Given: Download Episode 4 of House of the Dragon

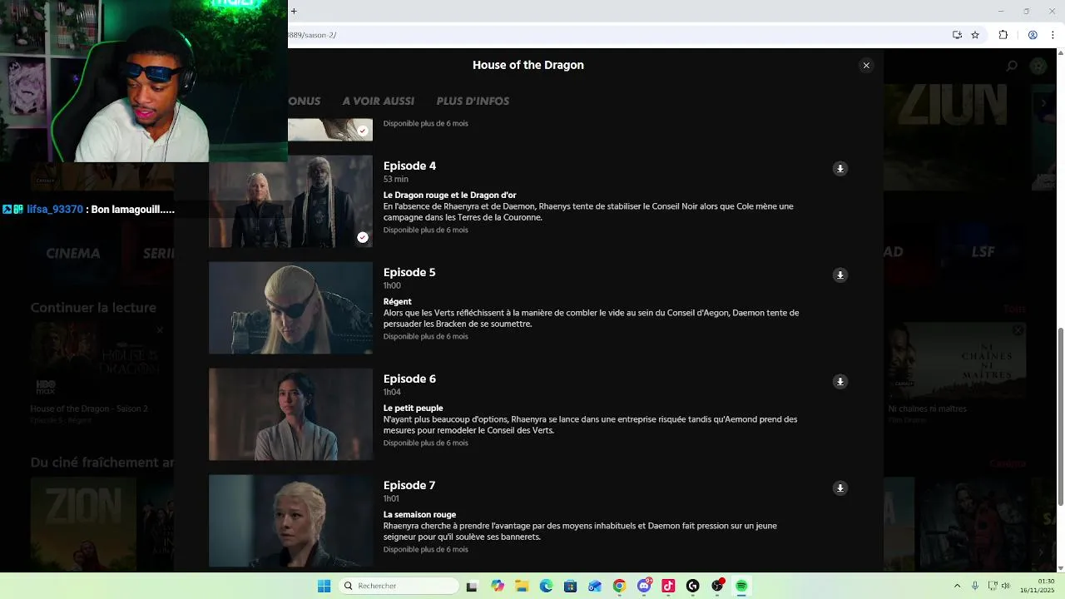Looking at the screenshot, I should [840, 169].
